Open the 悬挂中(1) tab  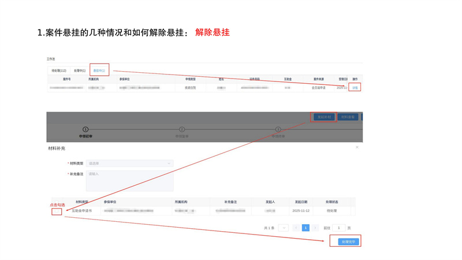(x=99, y=70)
